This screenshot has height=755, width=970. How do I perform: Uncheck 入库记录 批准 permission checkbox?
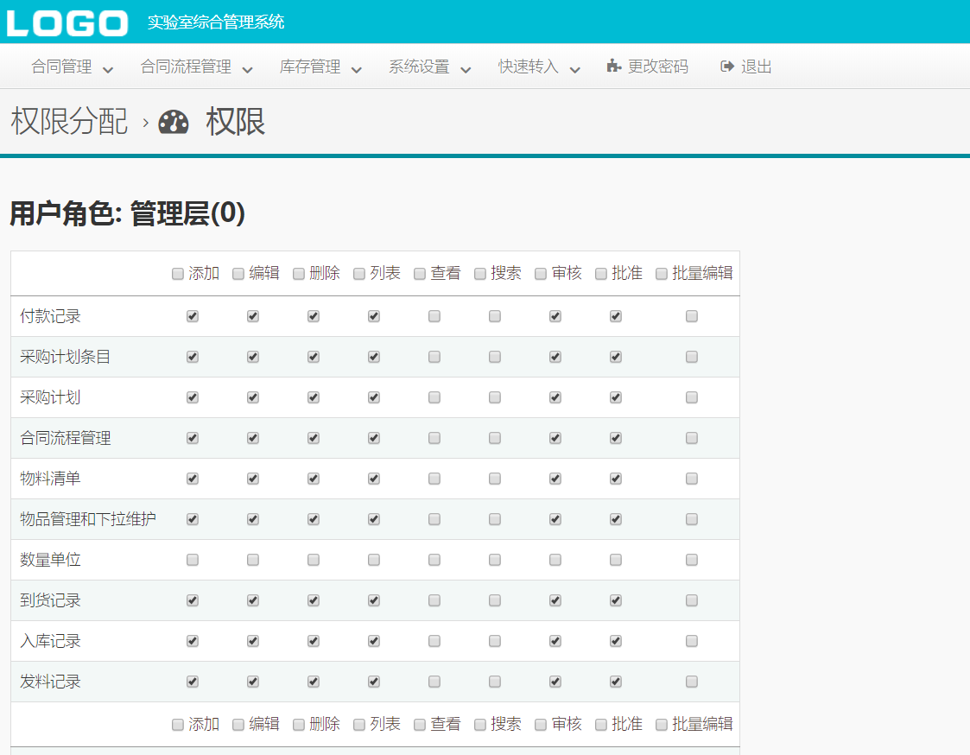[x=616, y=641]
